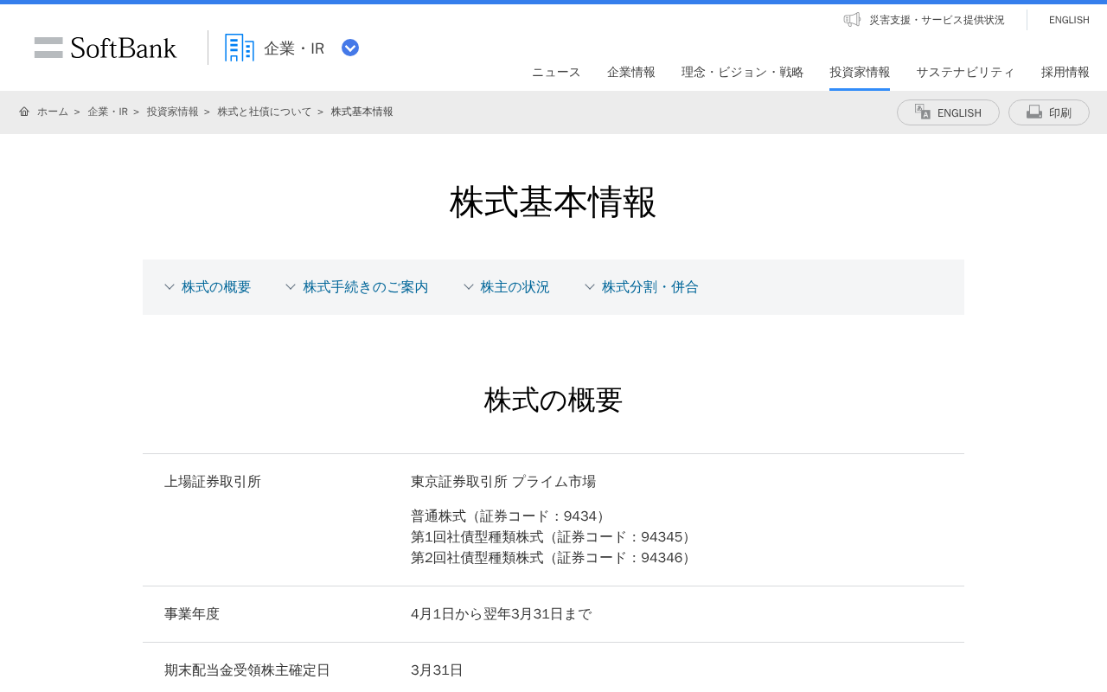Open the 企業情報 menu
1107x692 pixels.
pos(631,72)
